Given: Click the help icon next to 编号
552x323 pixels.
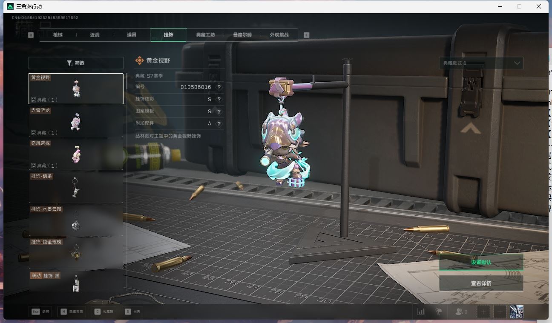Looking at the screenshot, I should point(219,87).
